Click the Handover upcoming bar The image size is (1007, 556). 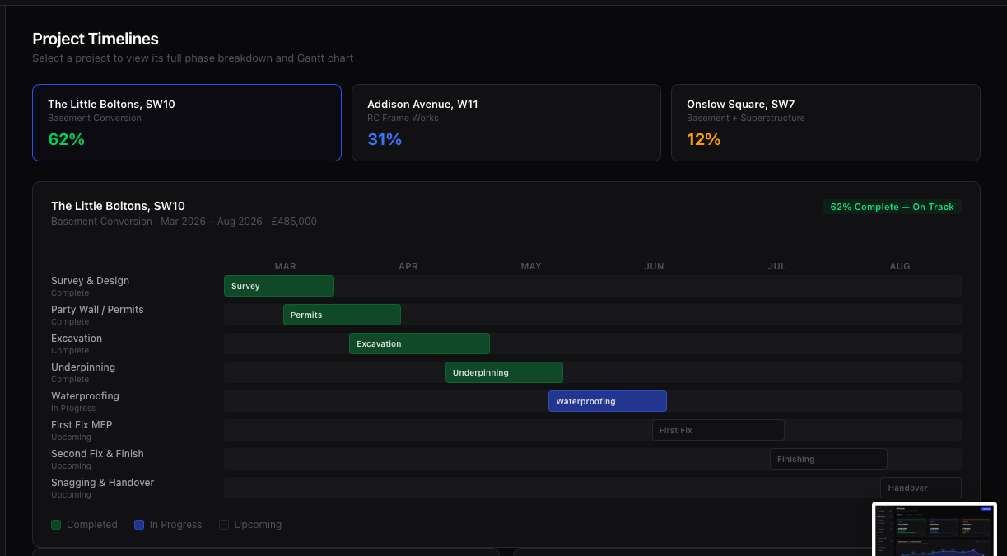[921, 488]
